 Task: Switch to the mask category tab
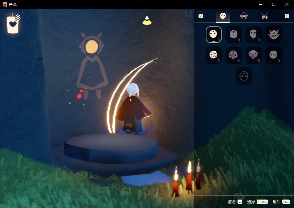coord(223,16)
